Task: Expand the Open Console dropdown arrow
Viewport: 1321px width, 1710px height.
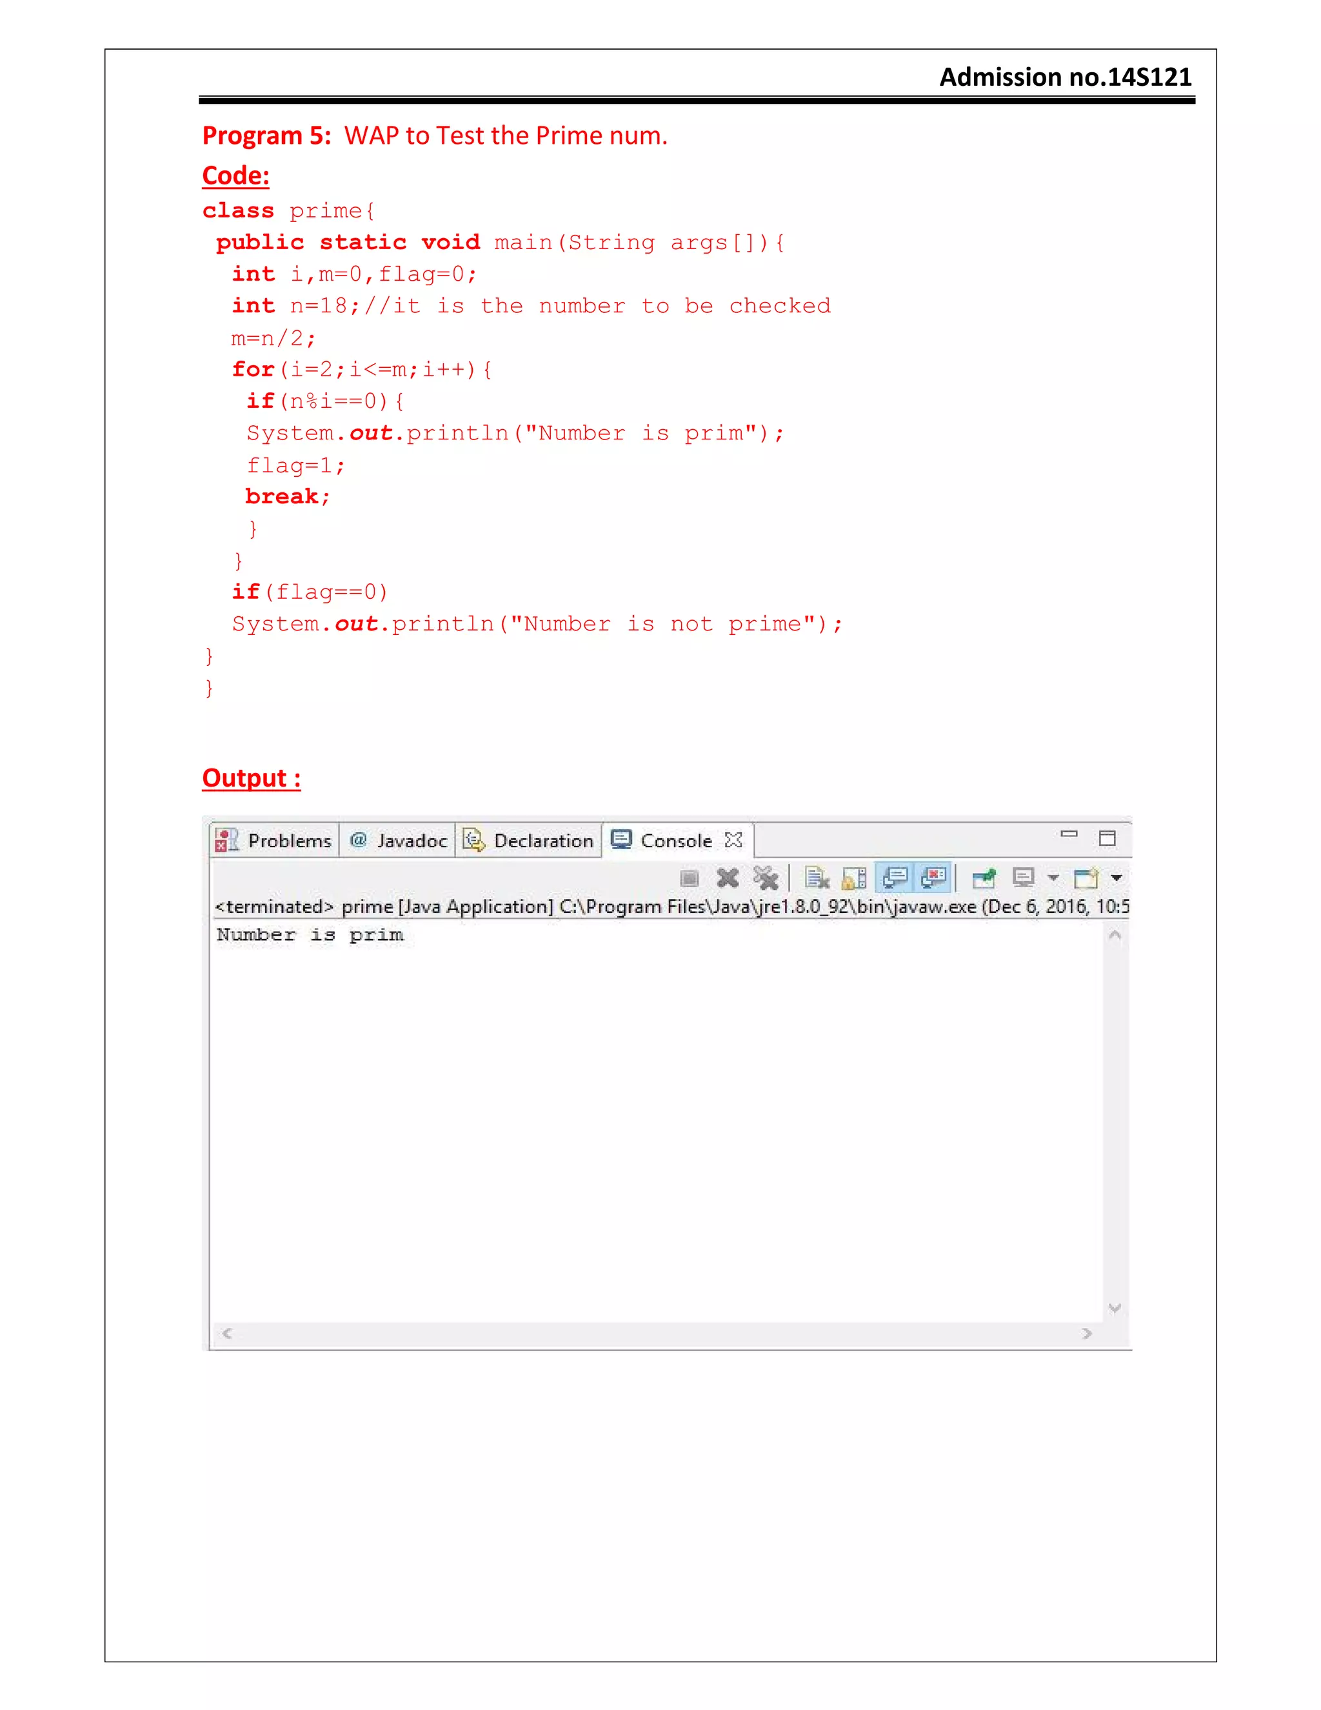Action: [x=1117, y=878]
